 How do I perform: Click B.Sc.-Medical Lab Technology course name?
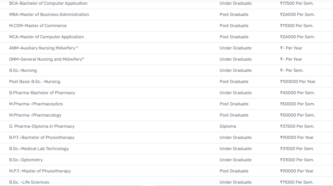(39, 149)
